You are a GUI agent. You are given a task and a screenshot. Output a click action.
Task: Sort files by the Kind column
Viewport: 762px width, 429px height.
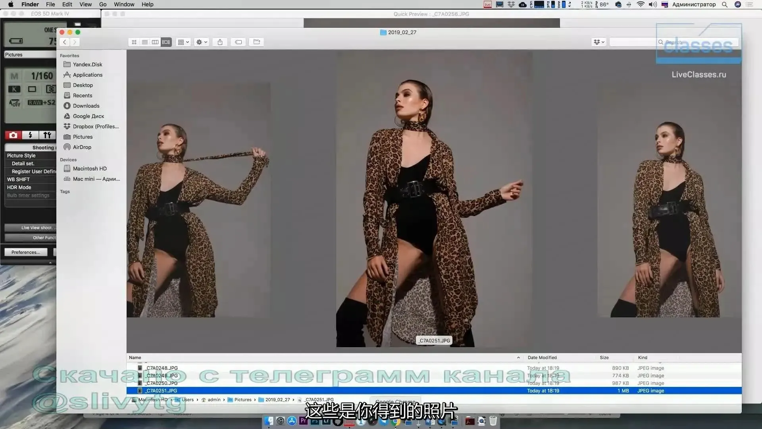(643, 357)
